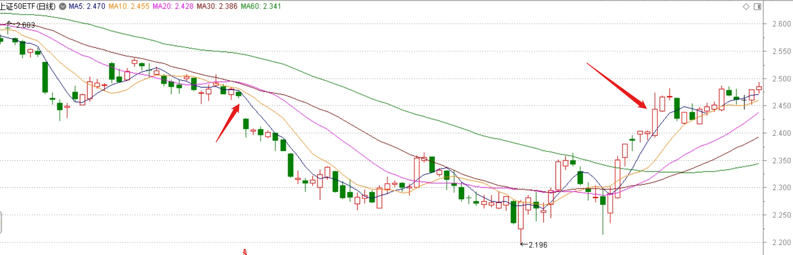The height and width of the screenshot is (255, 793).
Task: Click the 2.400 price axis label
Action: [x=781, y=133]
